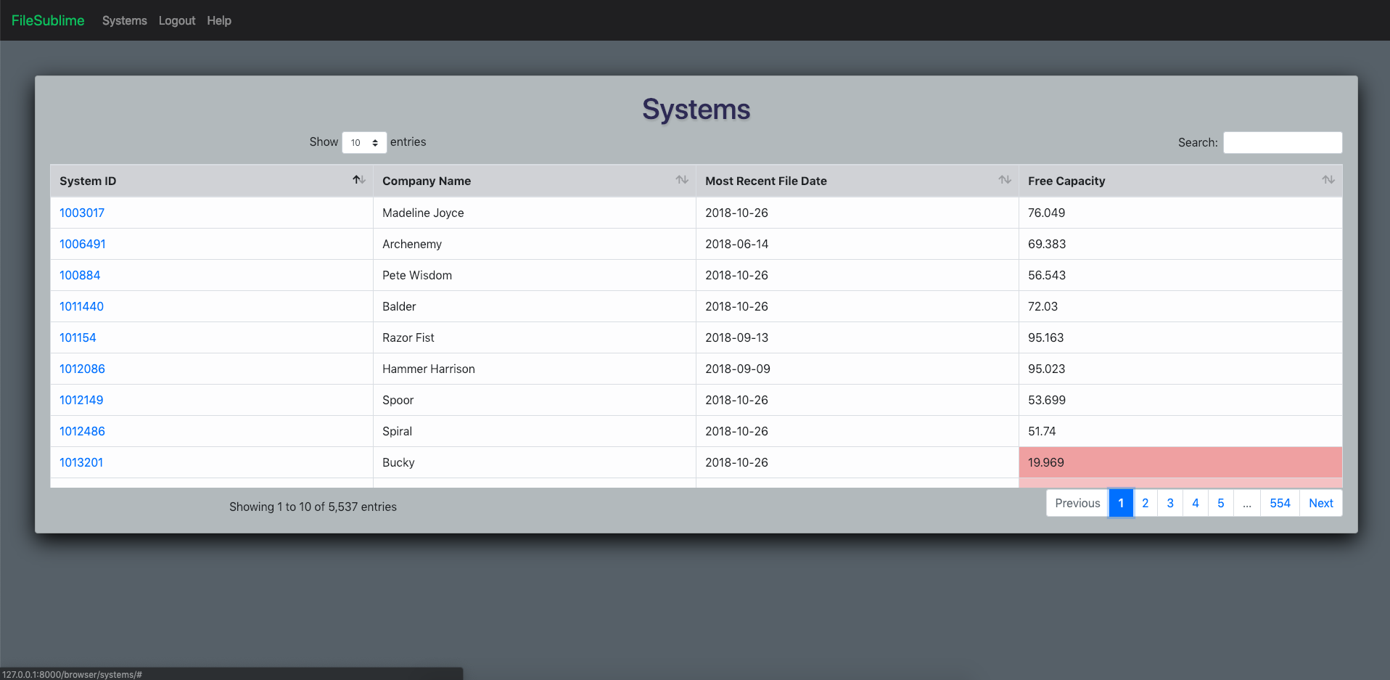The width and height of the screenshot is (1390, 680).
Task: Click the 95.163 free capacity value
Action: (x=1045, y=337)
